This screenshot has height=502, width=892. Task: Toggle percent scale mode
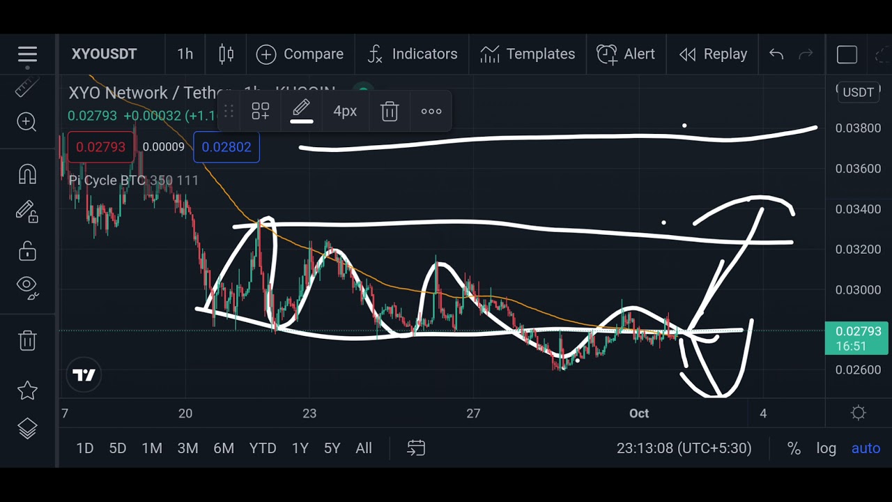click(794, 448)
